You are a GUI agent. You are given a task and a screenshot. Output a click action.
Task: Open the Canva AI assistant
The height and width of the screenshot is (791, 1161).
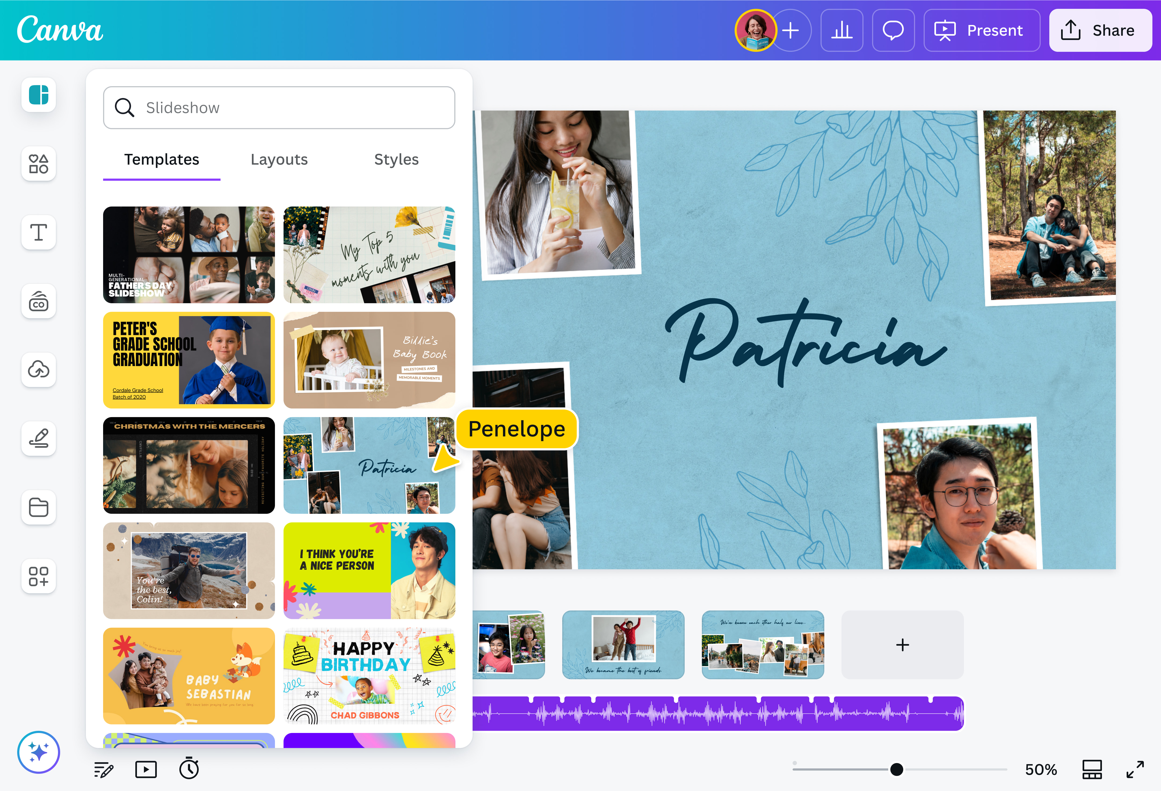[38, 752]
